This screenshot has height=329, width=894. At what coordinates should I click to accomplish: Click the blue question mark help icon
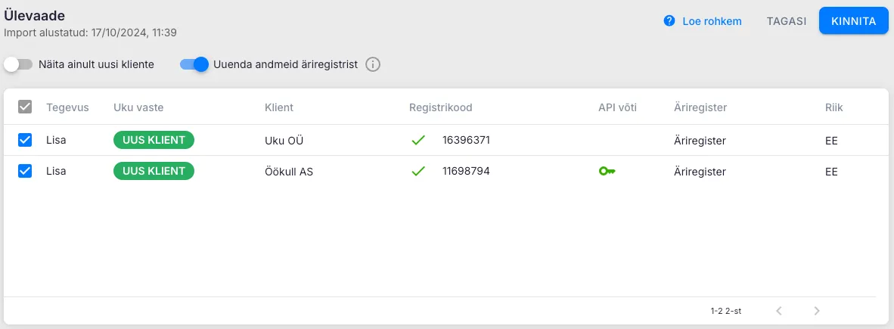669,21
